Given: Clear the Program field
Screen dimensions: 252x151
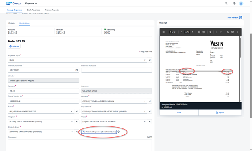Looking at the screenshot, I should click(x=76, y=122).
